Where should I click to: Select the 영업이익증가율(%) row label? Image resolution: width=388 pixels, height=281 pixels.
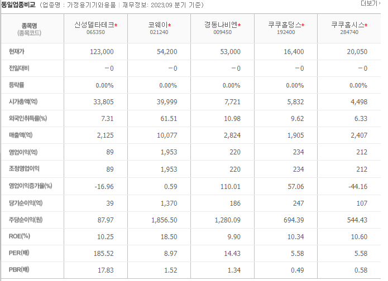[31, 186]
